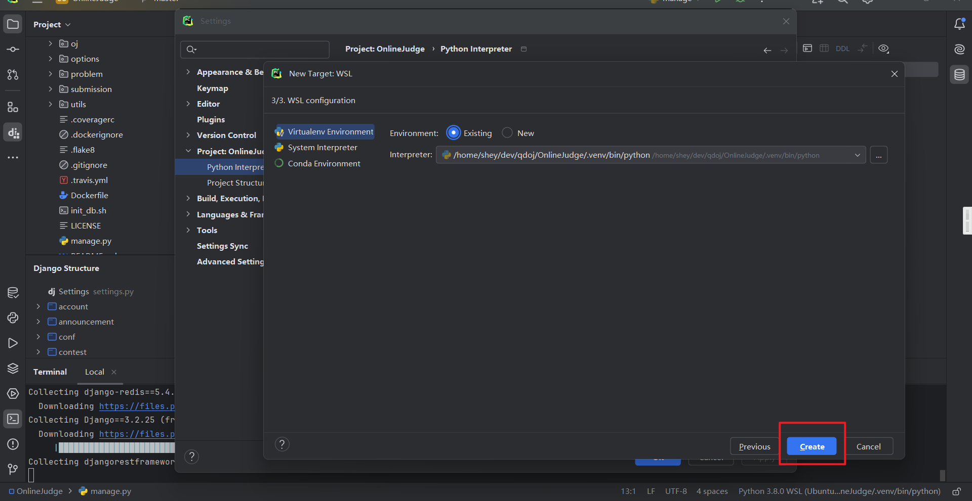Open the Python Packages sidebar icon
The height and width of the screenshot is (501, 972).
(x=13, y=292)
